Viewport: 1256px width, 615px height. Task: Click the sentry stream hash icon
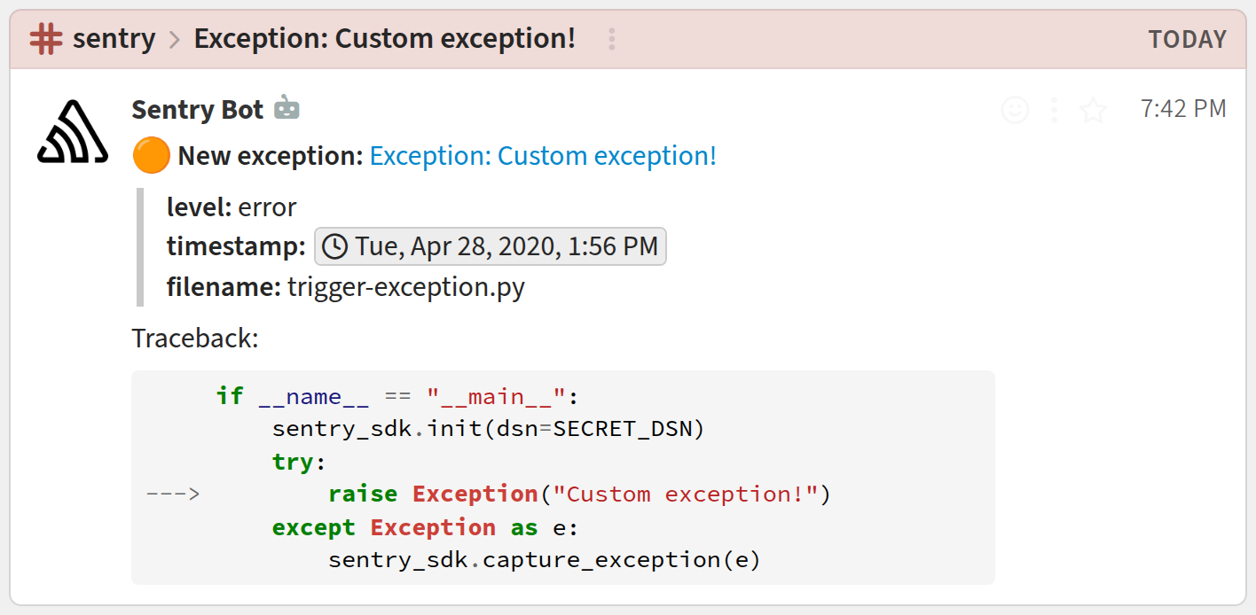46,39
